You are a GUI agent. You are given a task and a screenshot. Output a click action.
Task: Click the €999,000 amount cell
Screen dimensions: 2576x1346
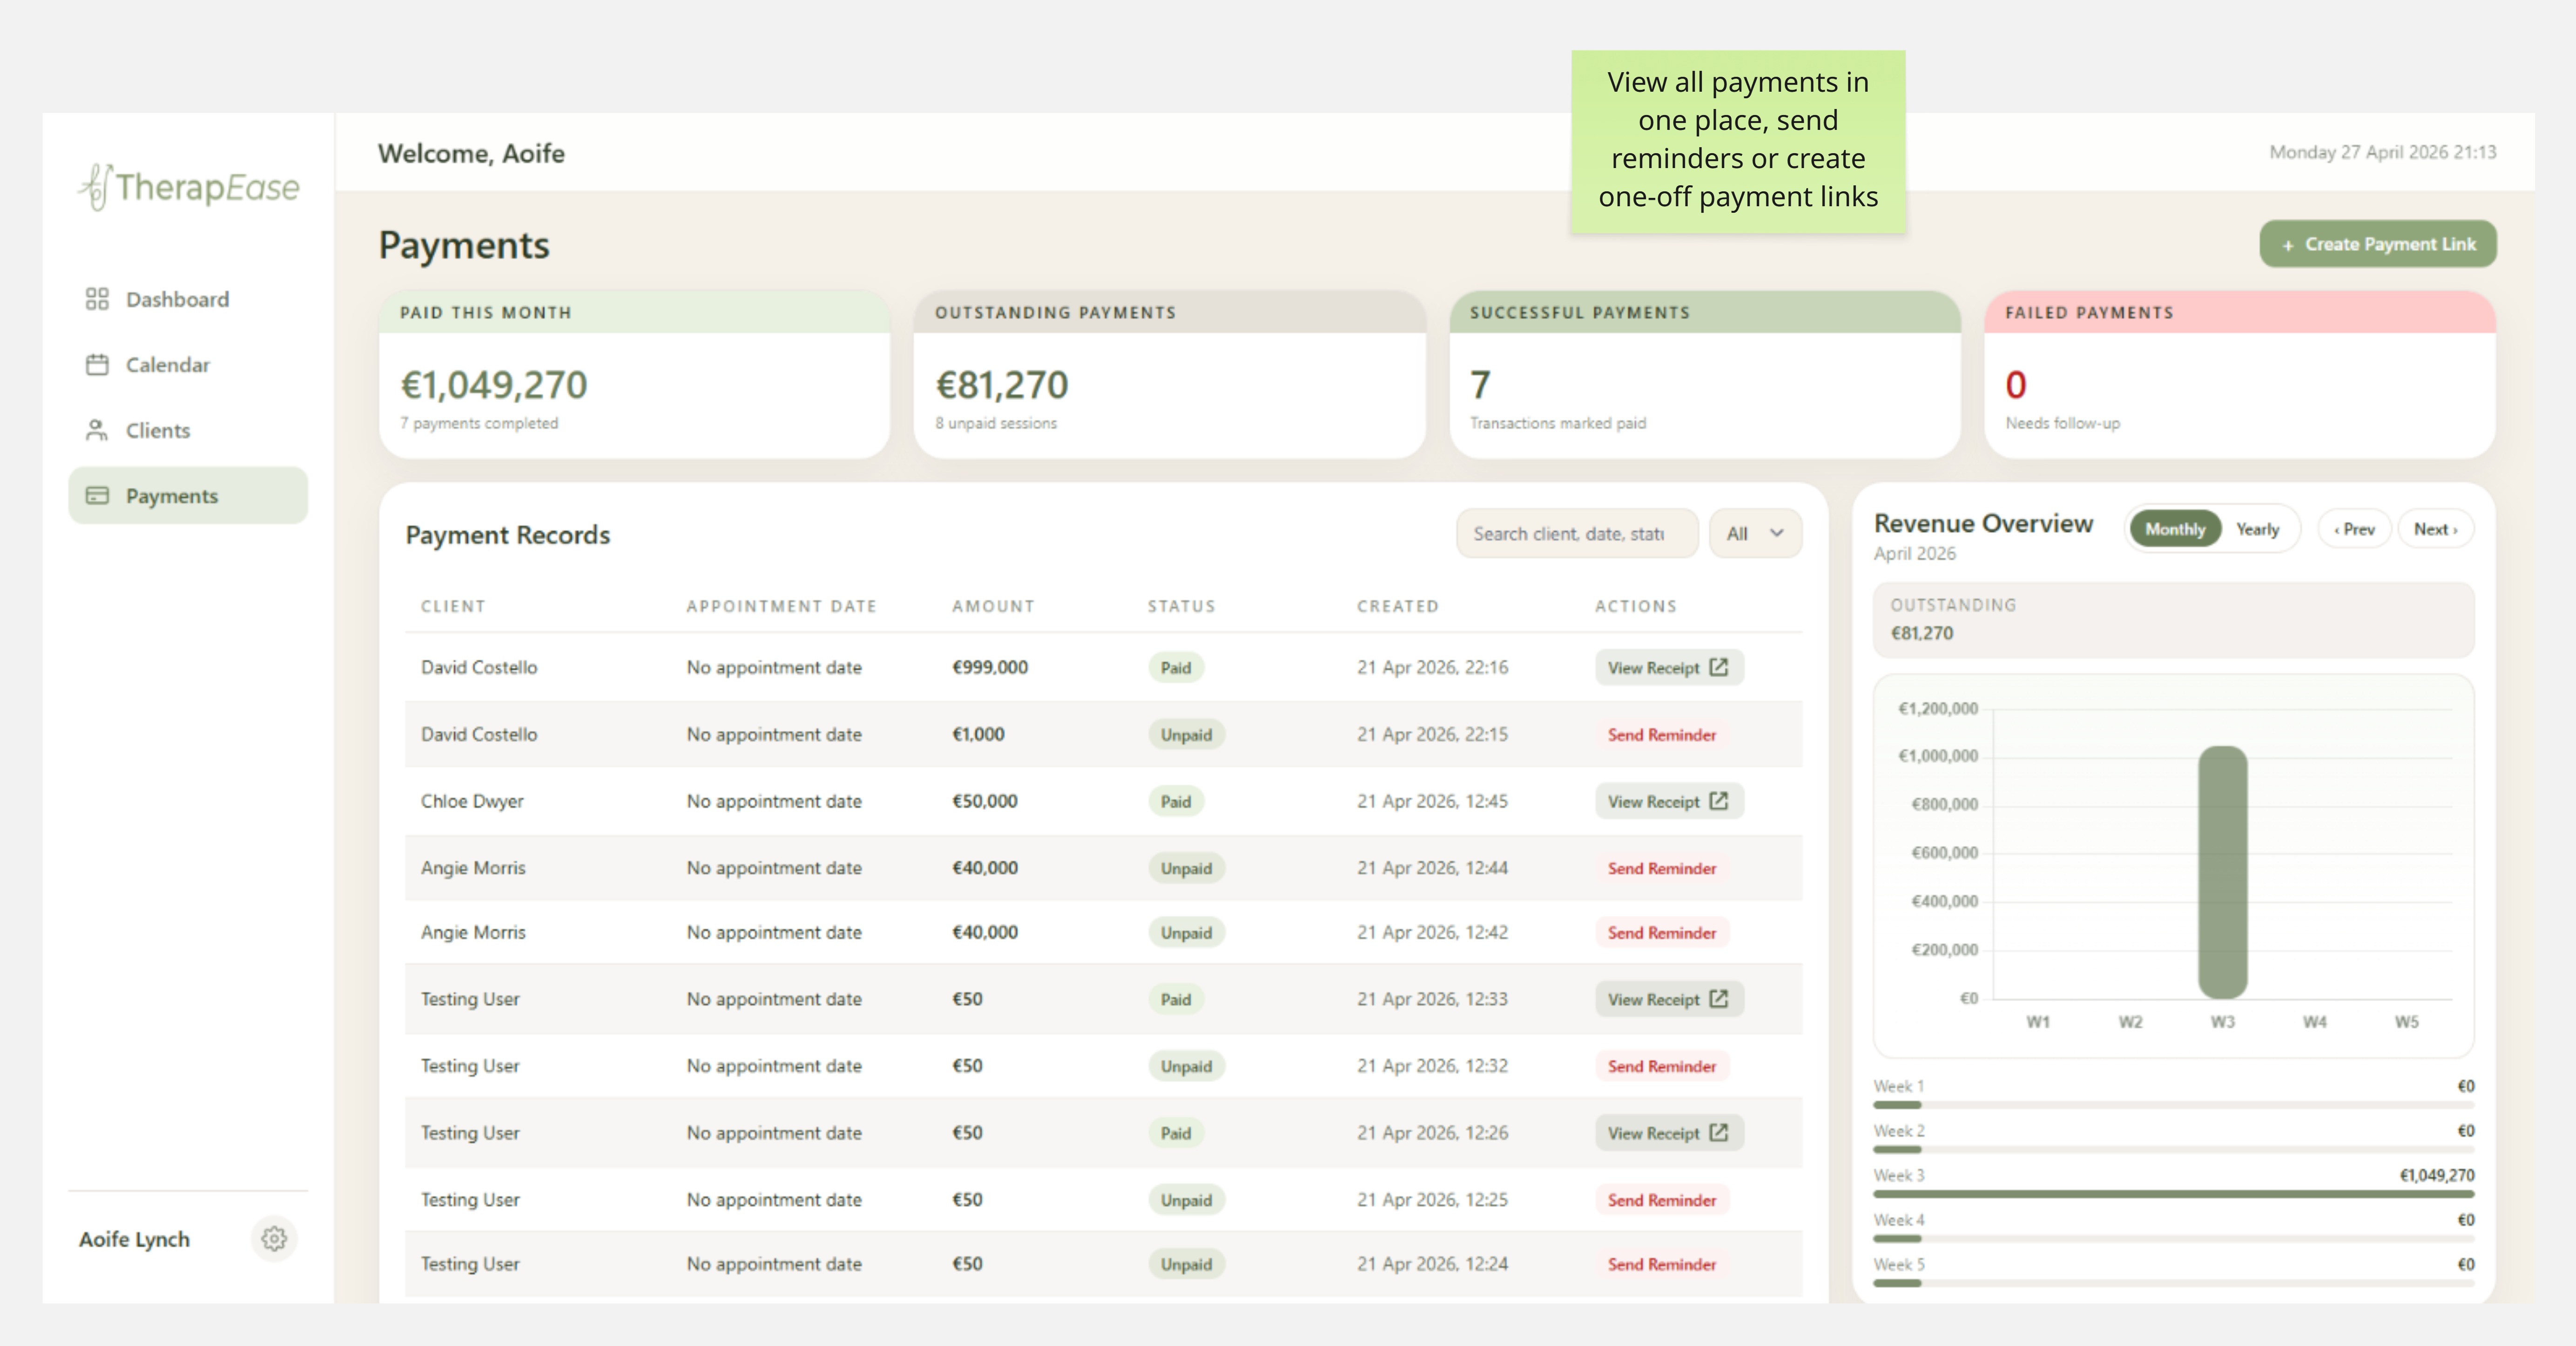tap(989, 667)
